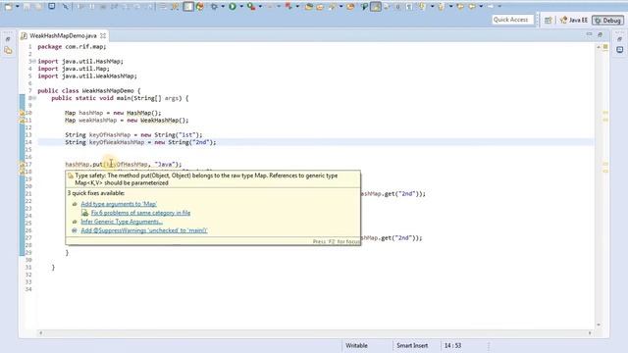Collapse the main method fold at line 8
This screenshot has width=628, height=353.
point(34,98)
